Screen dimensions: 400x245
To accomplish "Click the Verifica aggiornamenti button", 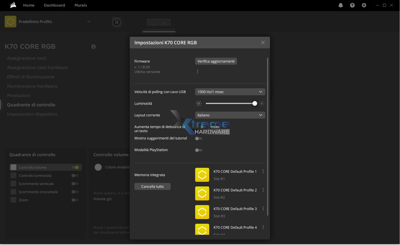I will [x=216, y=61].
